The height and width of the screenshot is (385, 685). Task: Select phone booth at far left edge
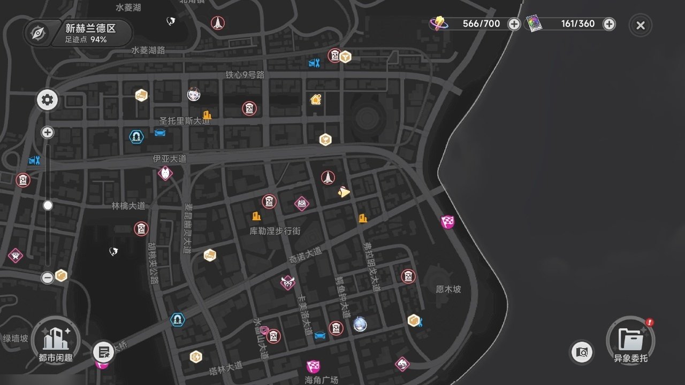tap(23, 180)
